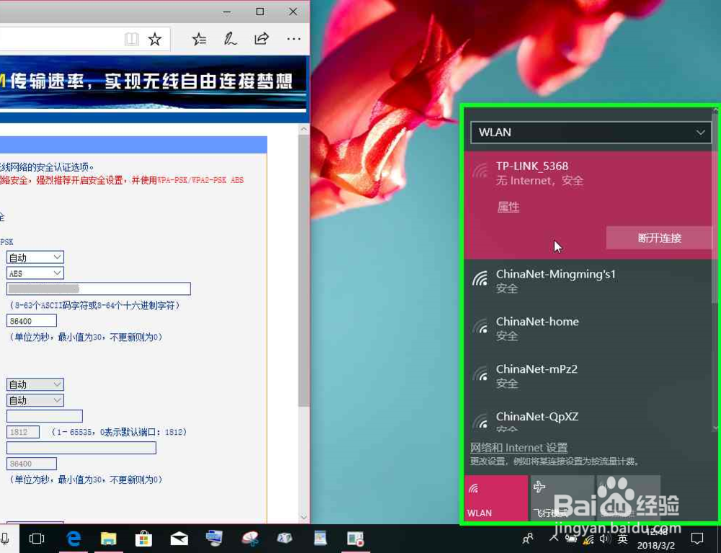The image size is (721, 553).
Task: Launch Microsoft Store from the taskbar
Action: pos(143,539)
